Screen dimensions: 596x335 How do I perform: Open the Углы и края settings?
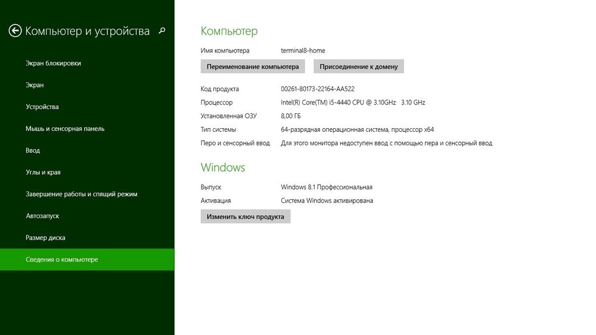43,172
